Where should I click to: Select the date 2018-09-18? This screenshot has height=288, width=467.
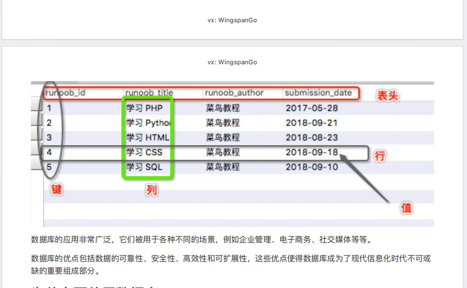tap(312, 152)
